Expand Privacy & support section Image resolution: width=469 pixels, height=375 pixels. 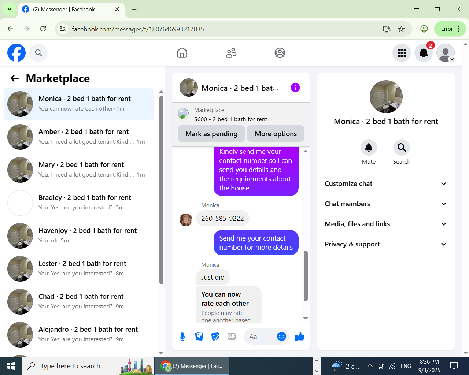tap(386, 244)
